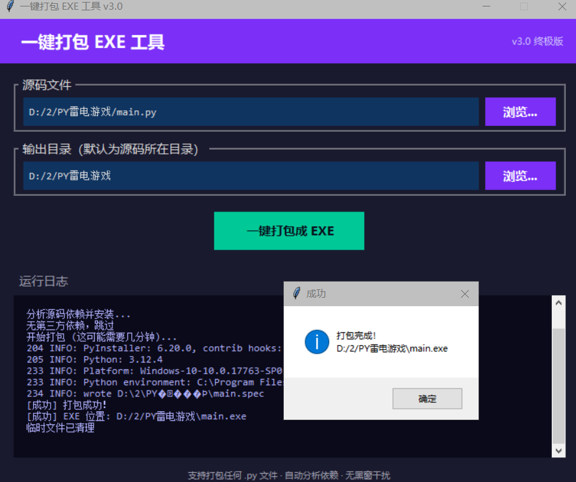This screenshot has height=482, width=576.
Task: Click the 一键打包 EXE 工具 header title
Action: 93,42
